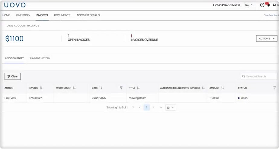Click the UOVO Client Portal title

pyautogui.click(x=227, y=5)
